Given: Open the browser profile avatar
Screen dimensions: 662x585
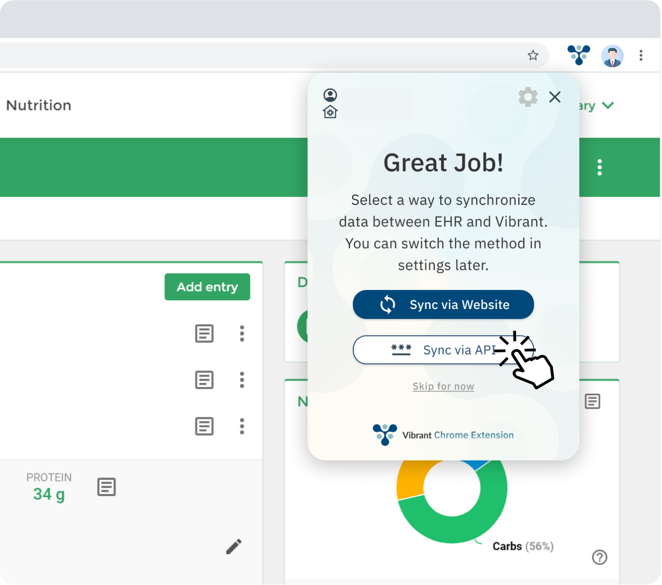Looking at the screenshot, I should pos(612,56).
